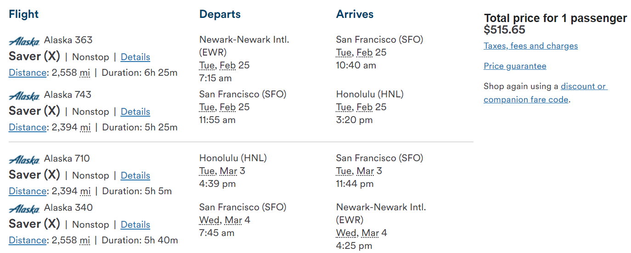This screenshot has width=631, height=253.
Task: Follow the discount or companion fare code link
Action: click(x=545, y=93)
